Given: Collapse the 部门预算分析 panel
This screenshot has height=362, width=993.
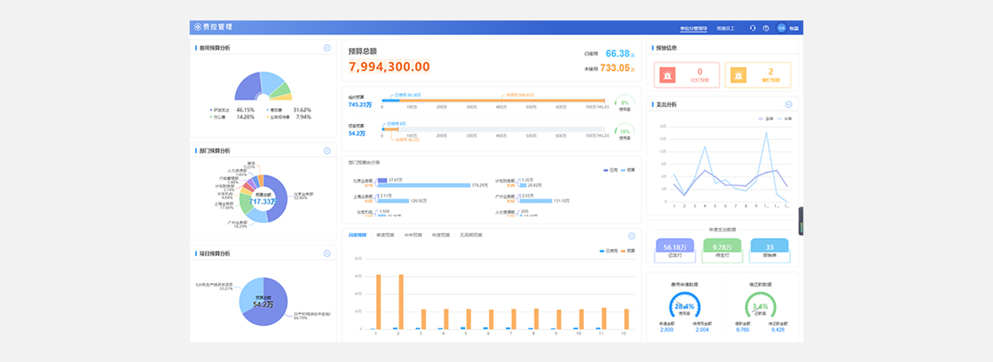Looking at the screenshot, I should [327, 151].
